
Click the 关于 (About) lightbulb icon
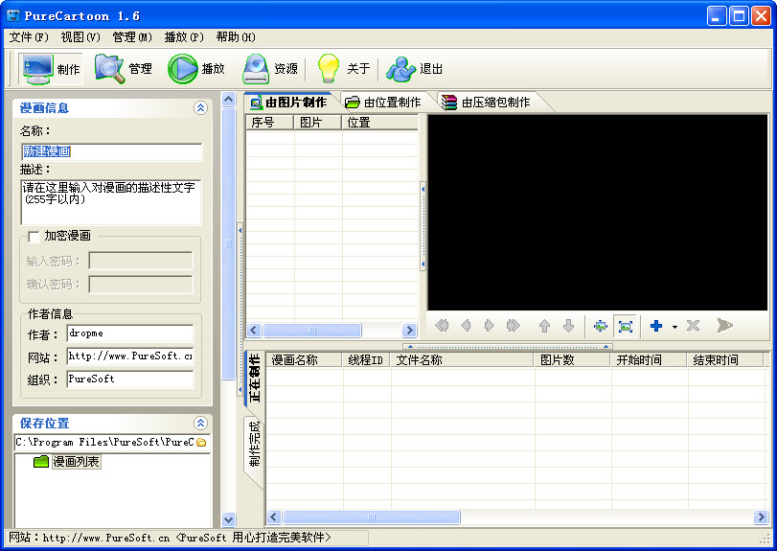pos(342,69)
